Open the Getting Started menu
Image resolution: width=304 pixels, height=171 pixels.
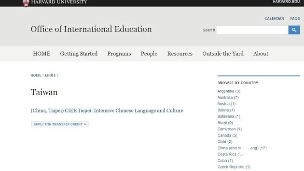click(79, 54)
